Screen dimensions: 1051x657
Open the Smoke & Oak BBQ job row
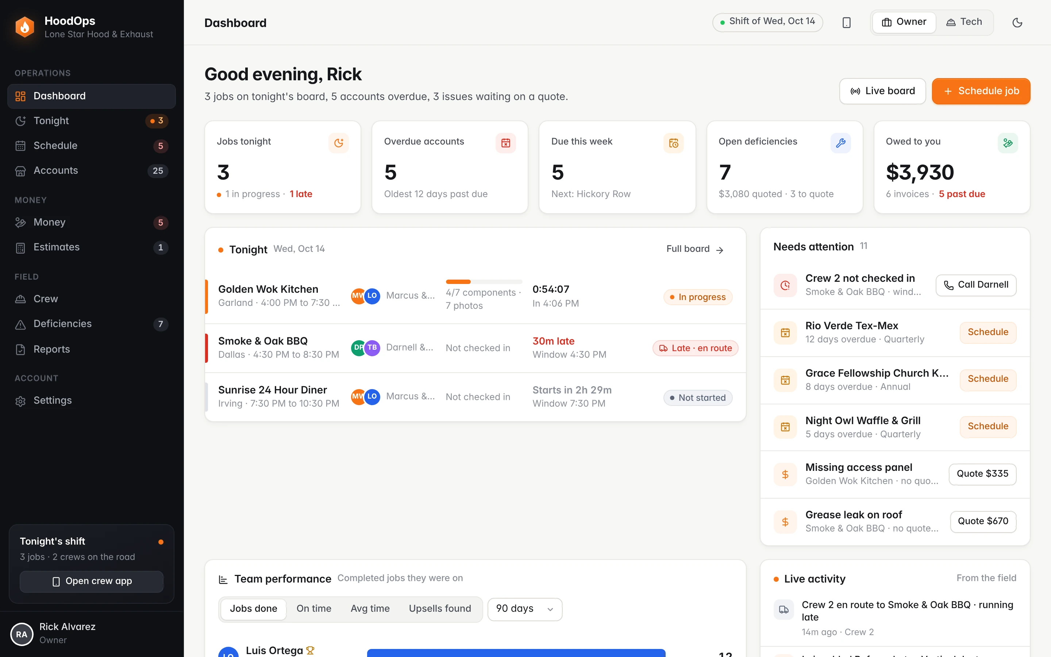[x=475, y=348]
